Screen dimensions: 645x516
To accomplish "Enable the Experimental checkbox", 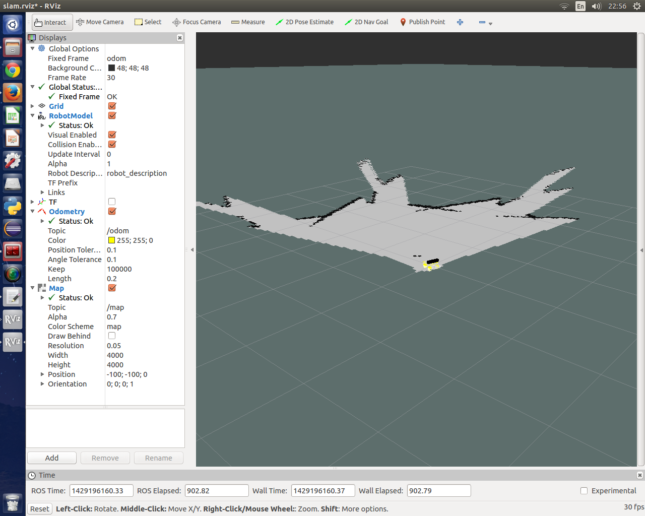I will [584, 491].
